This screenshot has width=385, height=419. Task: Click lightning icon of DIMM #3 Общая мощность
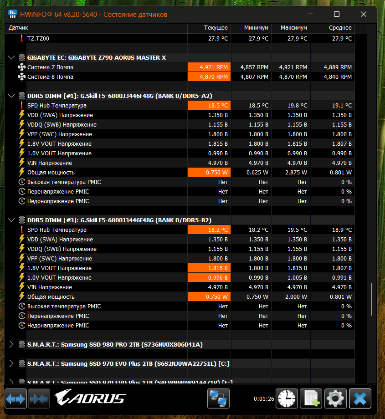22,296
